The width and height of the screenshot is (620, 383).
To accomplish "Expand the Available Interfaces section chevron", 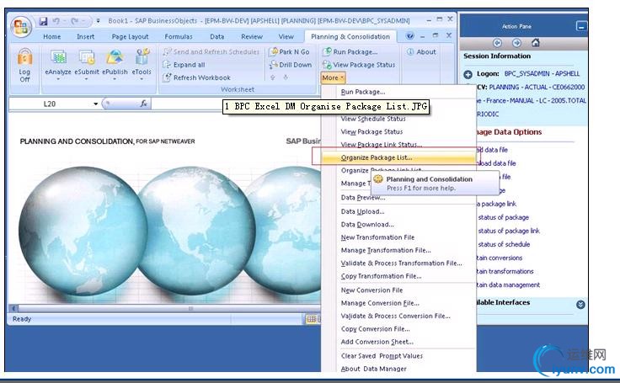I will click(x=580, y=305).
